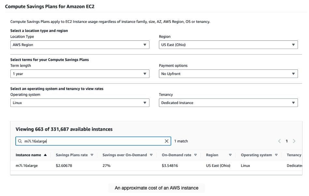Open the Payment options dropdown
This screenshot has width=309, height=196.
coord(228,74)
